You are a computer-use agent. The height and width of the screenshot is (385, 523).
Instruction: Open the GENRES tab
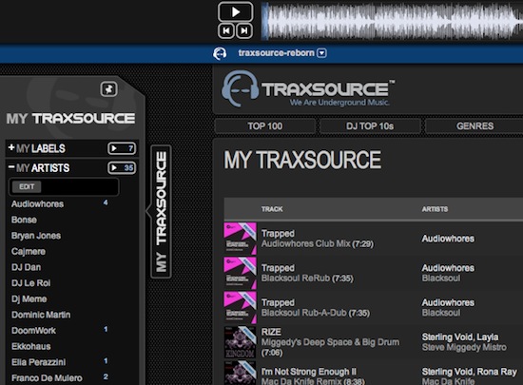pos(475,126)
